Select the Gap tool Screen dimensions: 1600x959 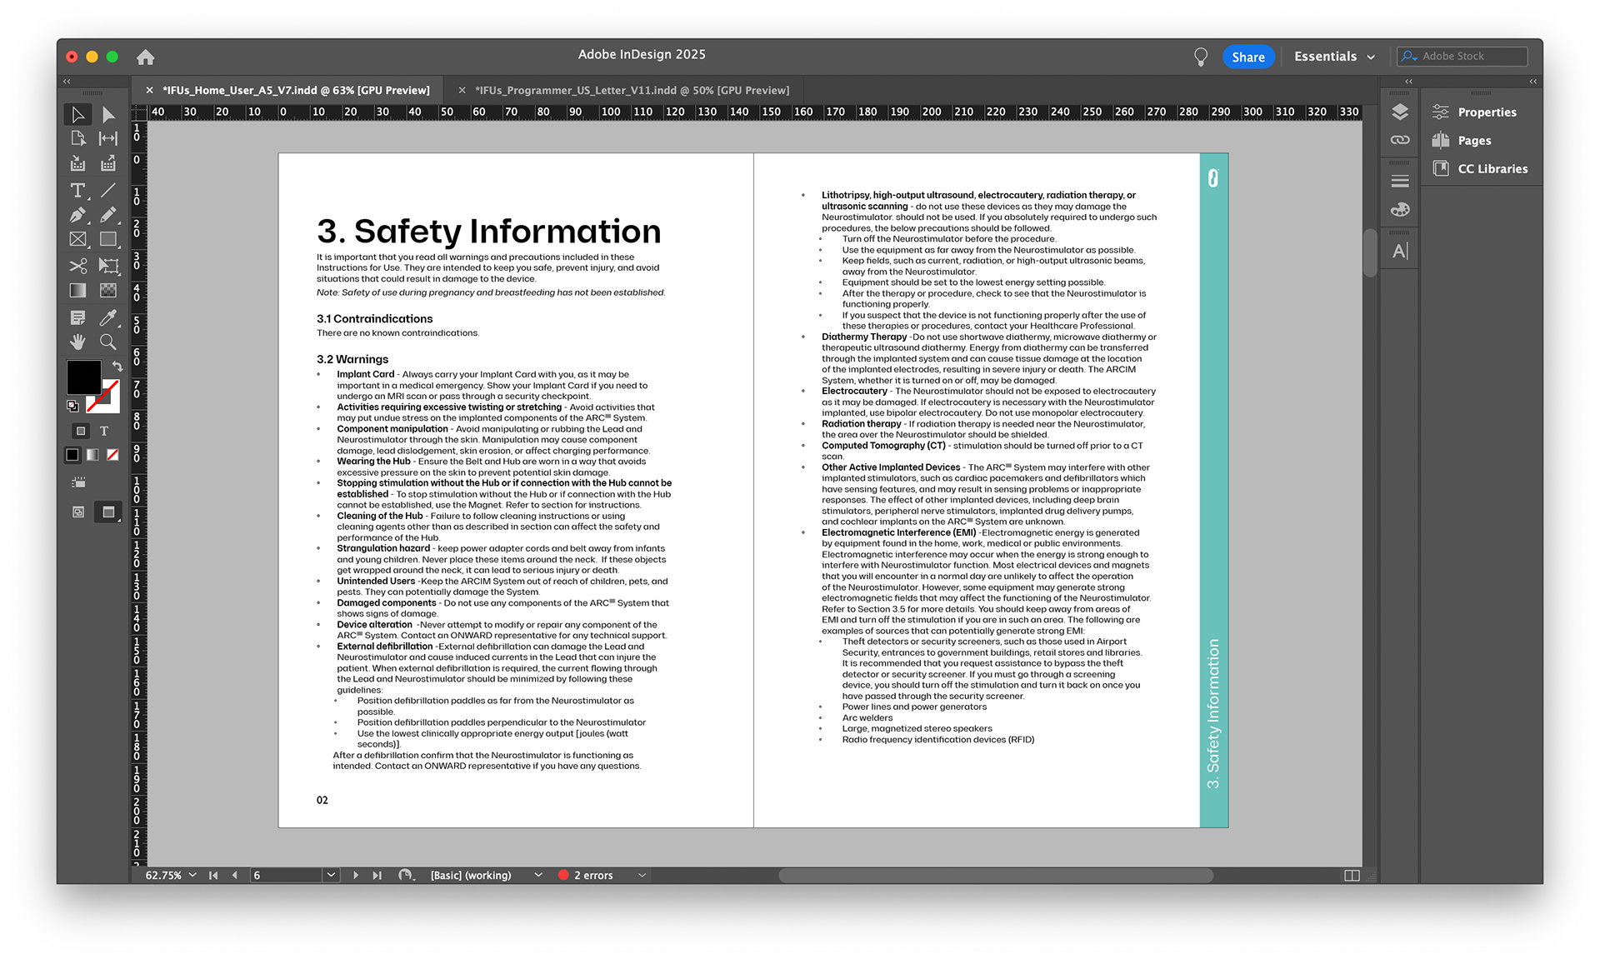(x=108, y=138)
